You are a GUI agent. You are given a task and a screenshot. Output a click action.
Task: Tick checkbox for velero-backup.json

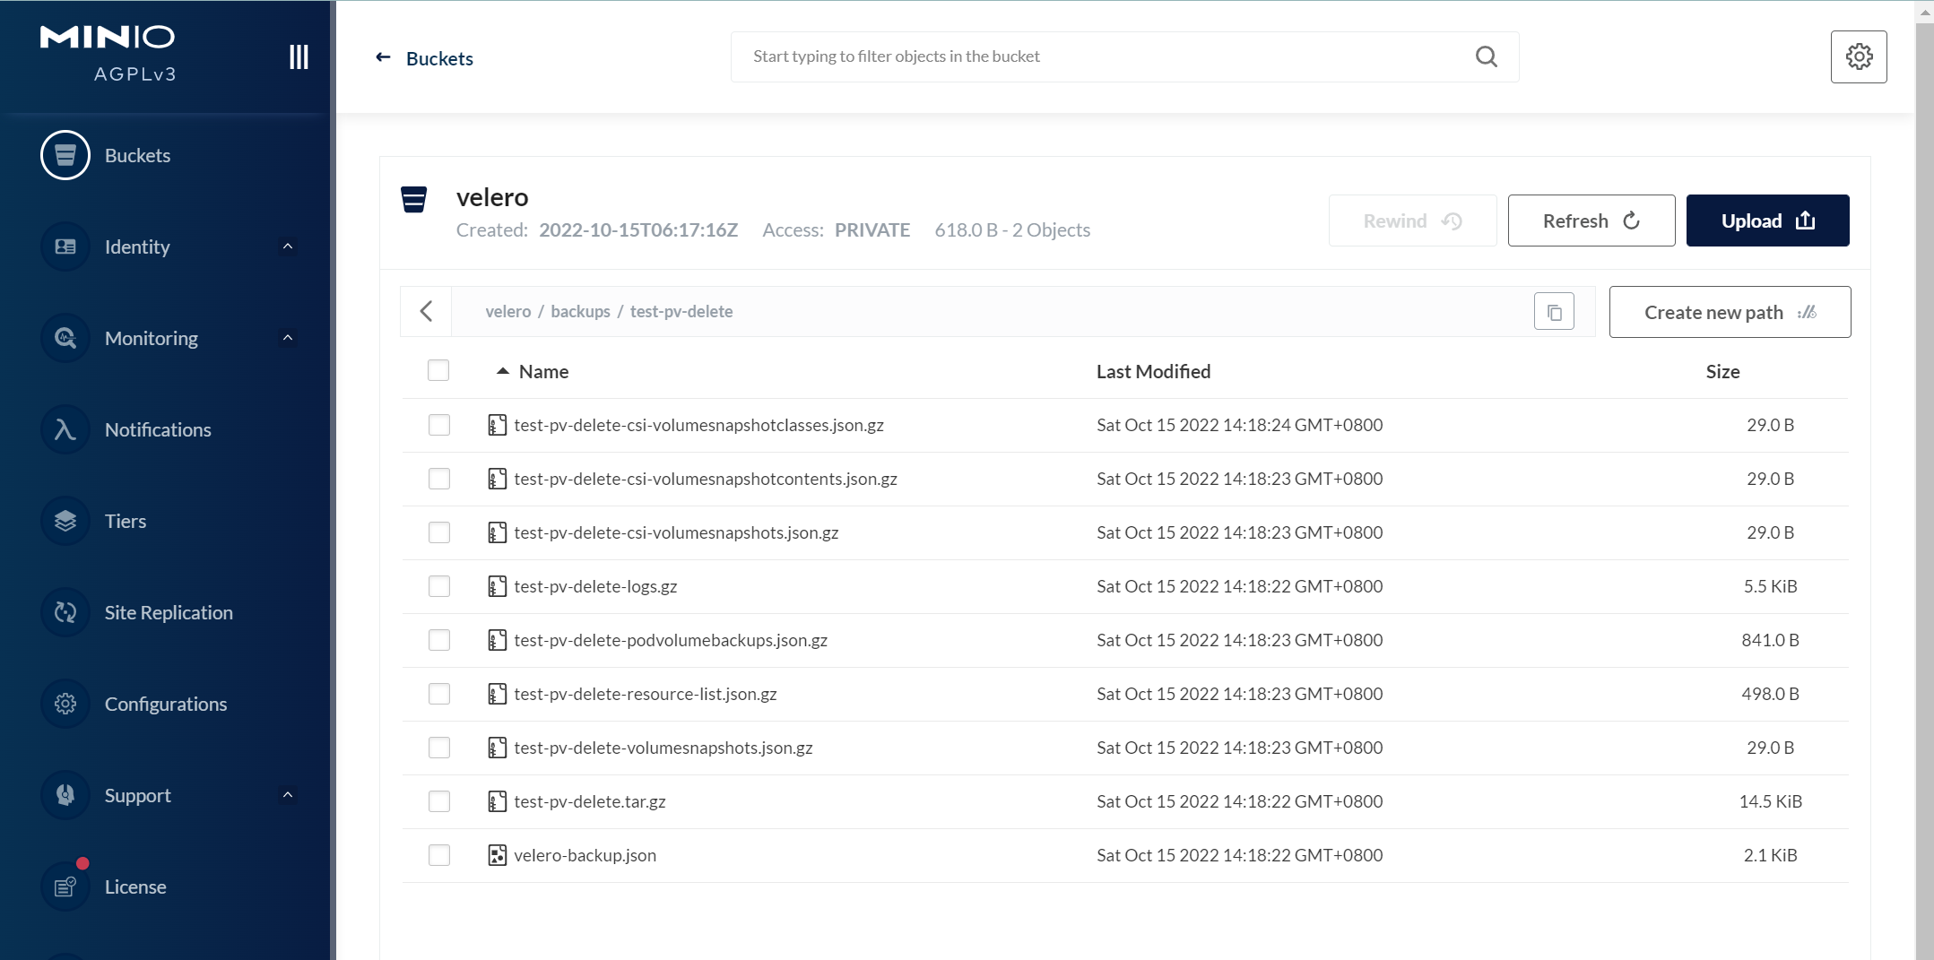pos(439,855)
